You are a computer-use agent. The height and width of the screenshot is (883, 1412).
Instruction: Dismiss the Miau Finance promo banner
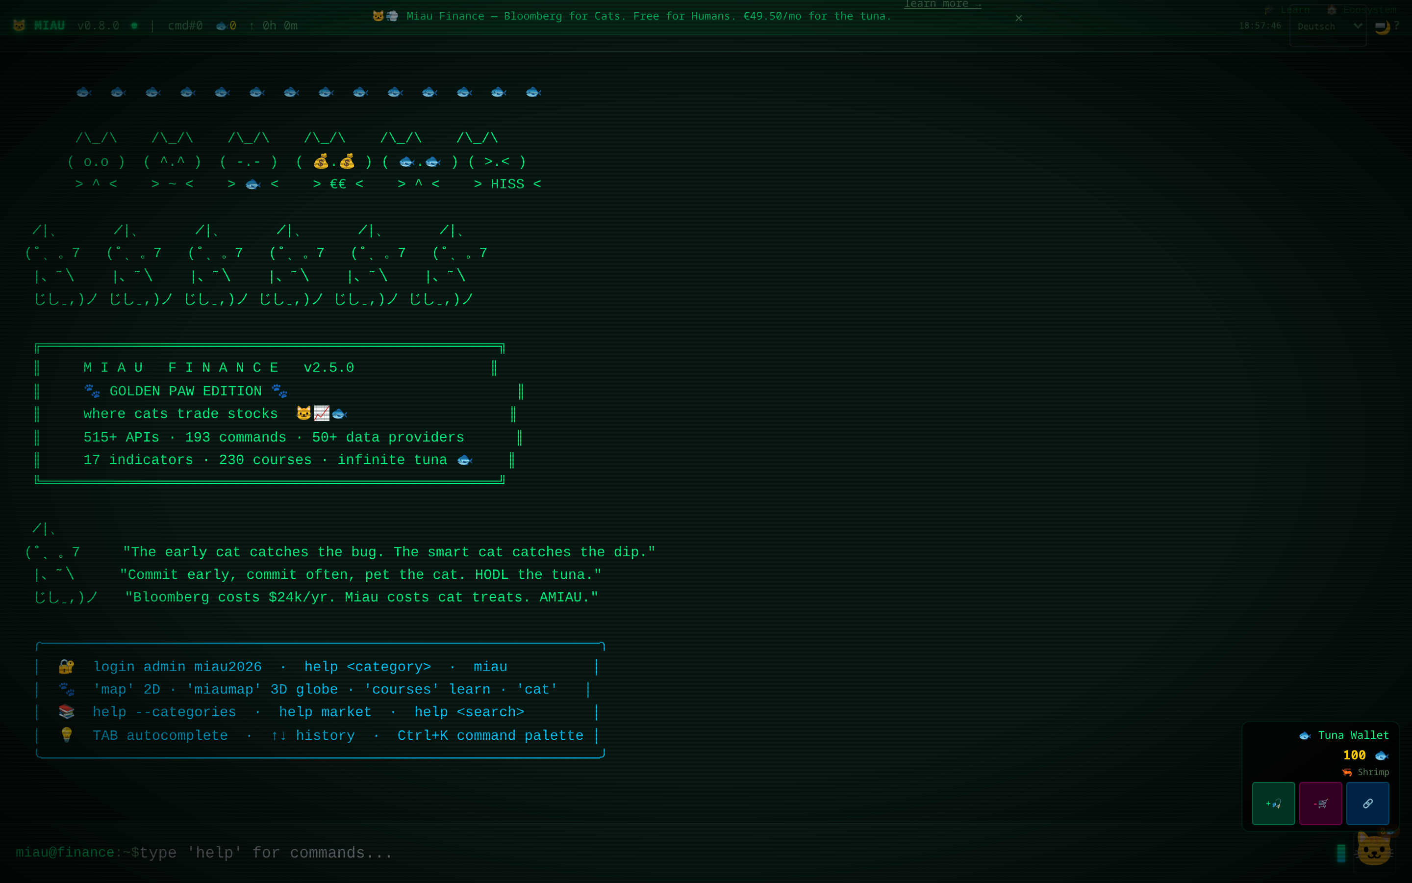pos(1019,18)
